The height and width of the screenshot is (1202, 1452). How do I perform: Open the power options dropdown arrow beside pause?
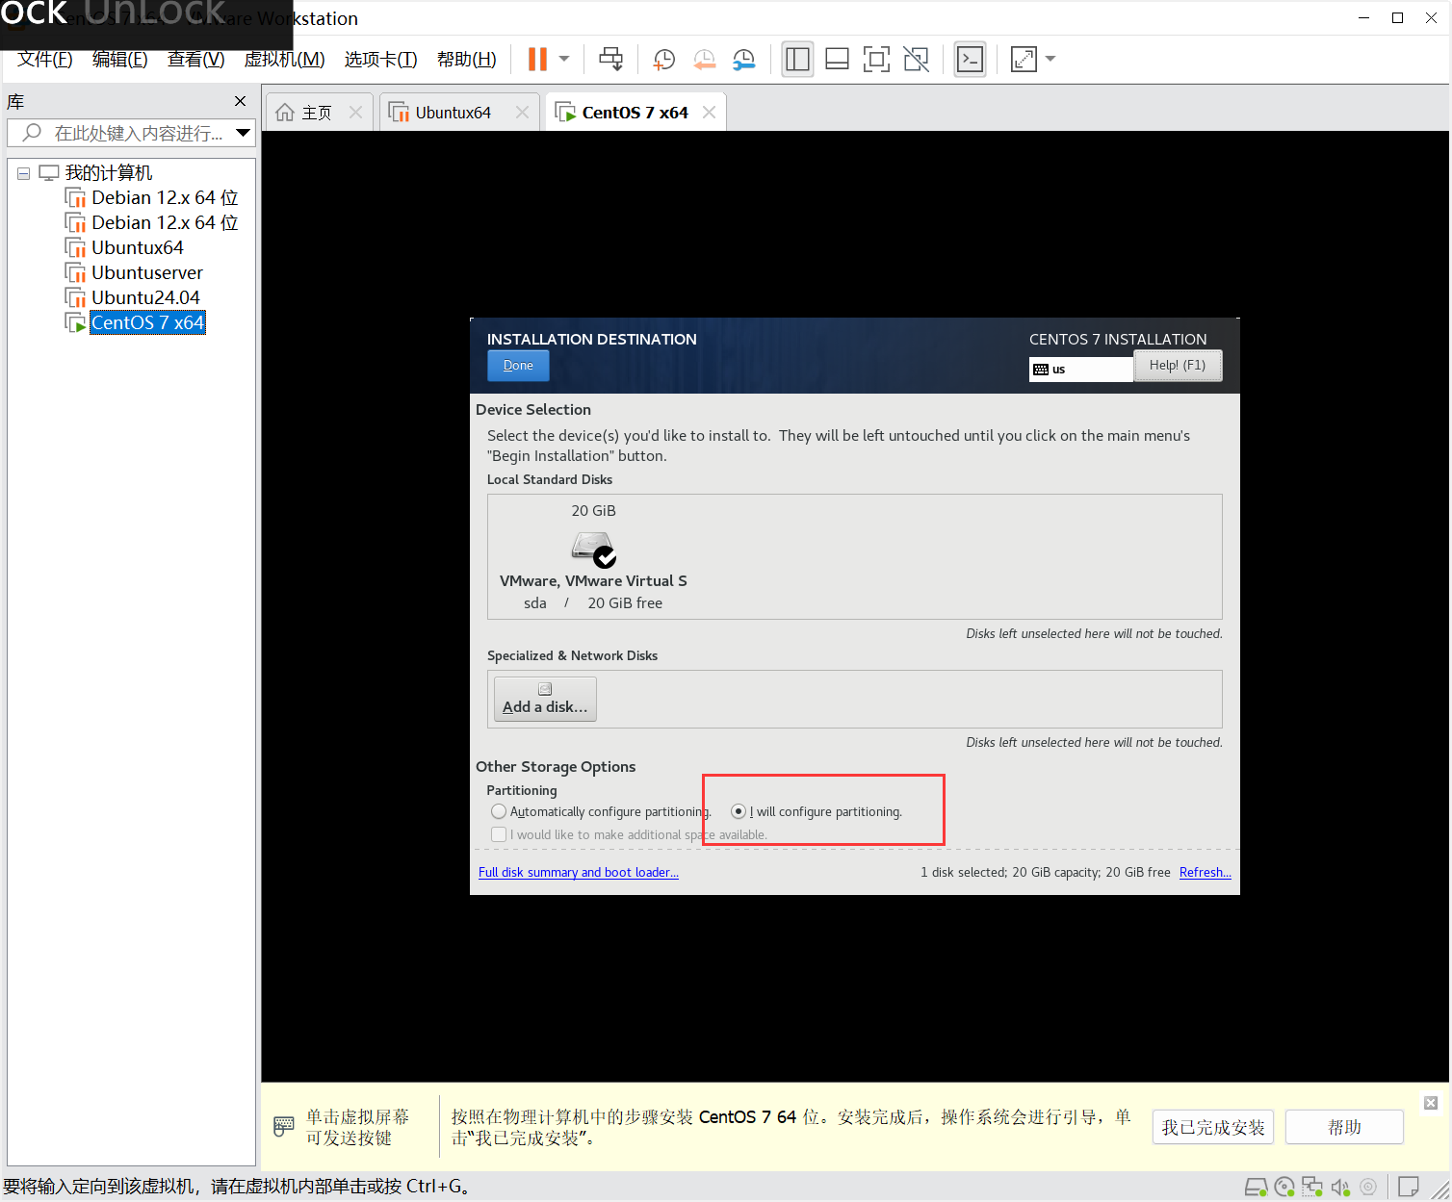564,59
